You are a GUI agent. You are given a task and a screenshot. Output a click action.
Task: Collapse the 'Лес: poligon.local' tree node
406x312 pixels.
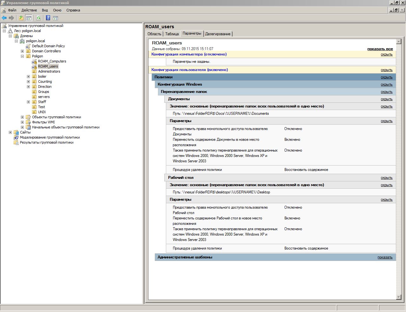point(4,31)
